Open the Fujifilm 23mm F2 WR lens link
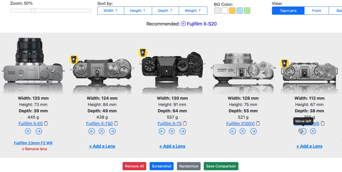342x172 pixels. coord(33,143)
